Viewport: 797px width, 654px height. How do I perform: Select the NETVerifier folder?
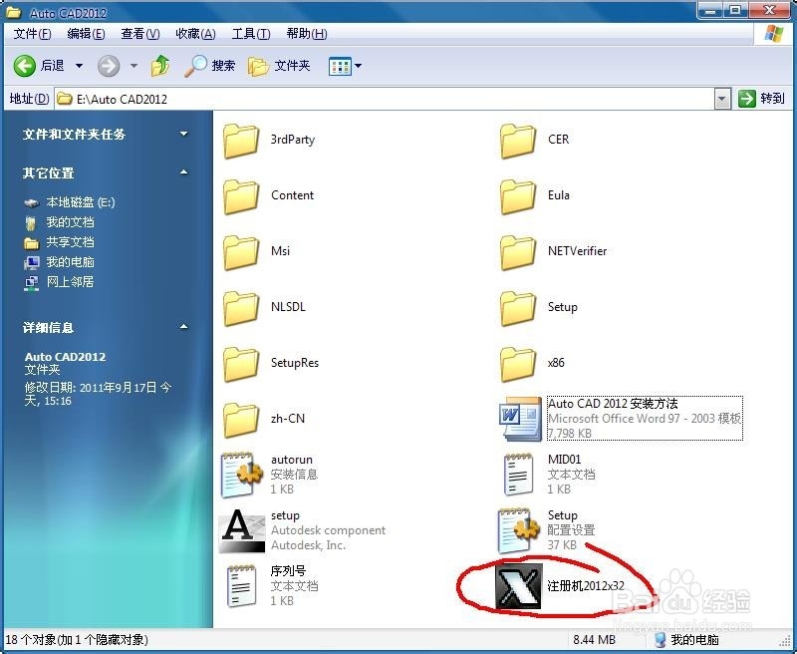(554, 252)
